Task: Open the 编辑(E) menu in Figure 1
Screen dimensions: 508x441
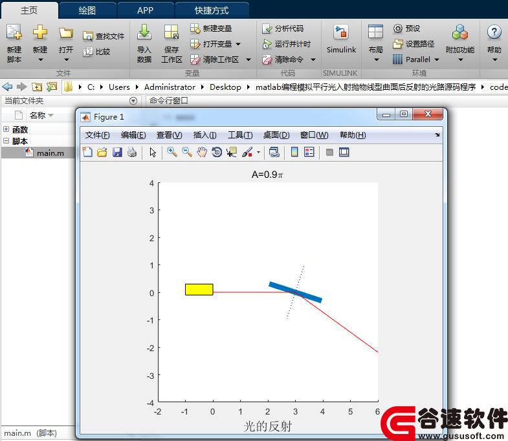Action: coord(133,135)
